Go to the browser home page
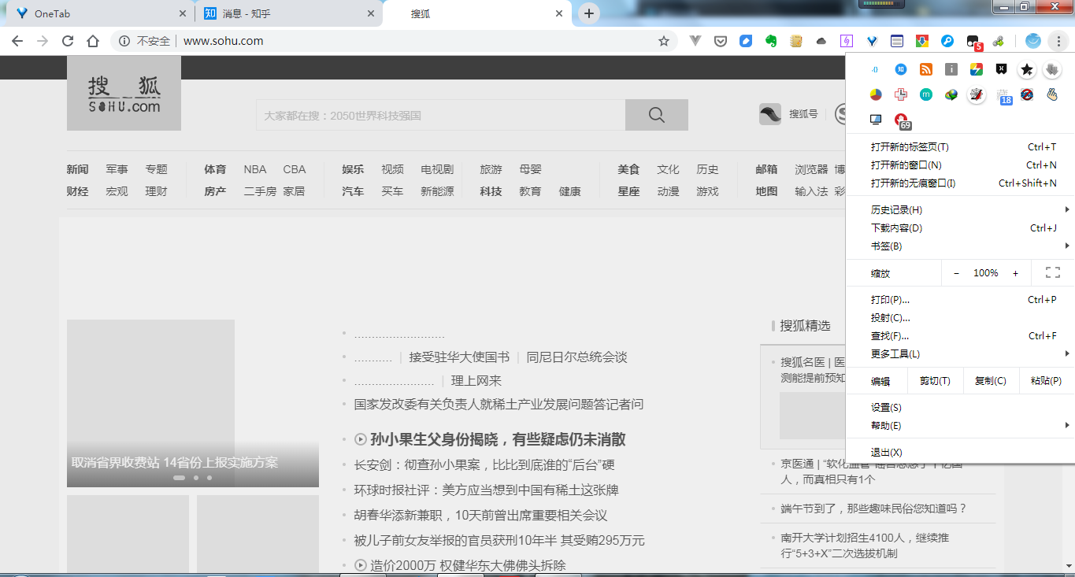 pyautogui.click(x=93, y=41)
